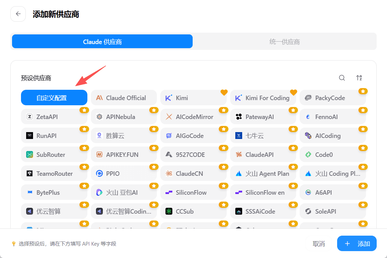387x258 pixels.
Task: Click the blue 添加 add button
Action: pyautogui.click(x=357, y=244)
